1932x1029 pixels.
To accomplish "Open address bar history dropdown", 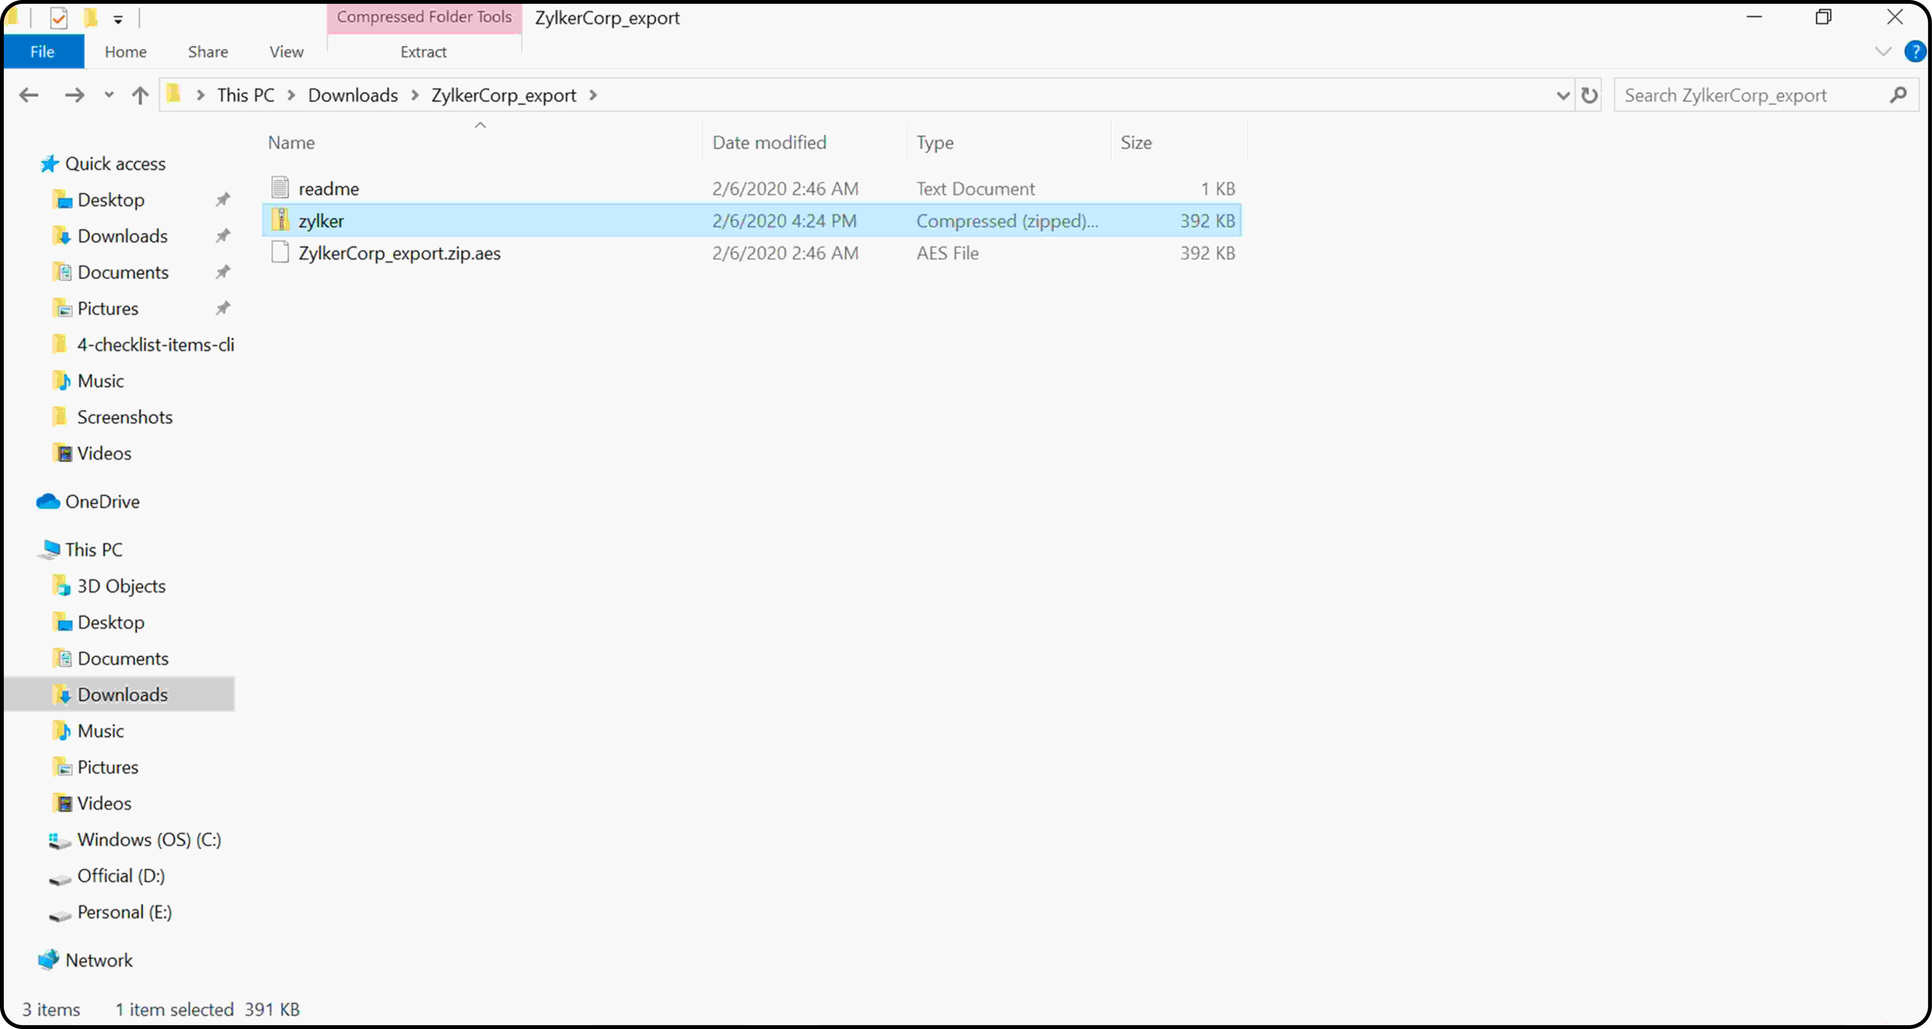I will coord(1563,95).
